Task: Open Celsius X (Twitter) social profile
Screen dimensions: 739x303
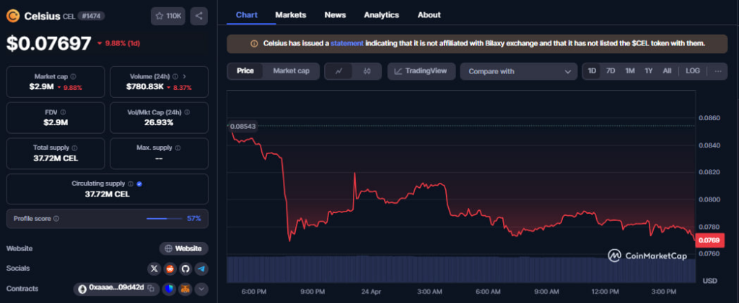Action: (154, 268)
